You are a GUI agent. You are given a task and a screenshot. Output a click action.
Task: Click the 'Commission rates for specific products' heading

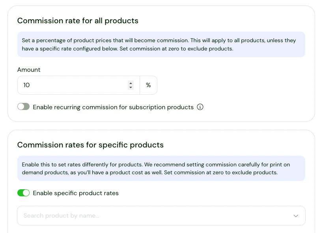pyautogui.click(x=90, y=145)
